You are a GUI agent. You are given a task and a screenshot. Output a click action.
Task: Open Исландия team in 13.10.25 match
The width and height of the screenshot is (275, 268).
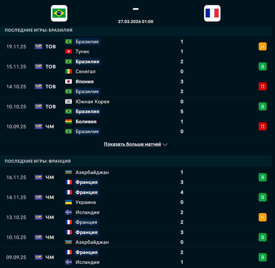pyautogui.click(x=87, y=212)
